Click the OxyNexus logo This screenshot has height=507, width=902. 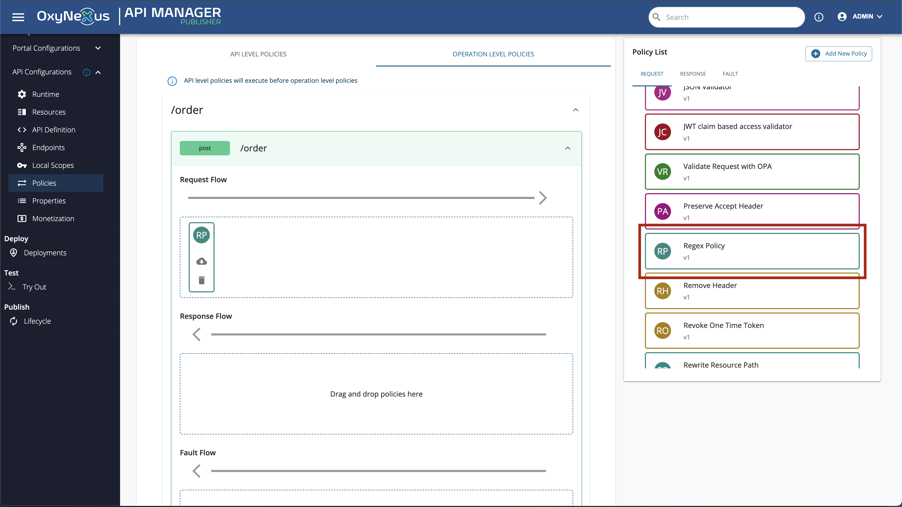point(73,16)
